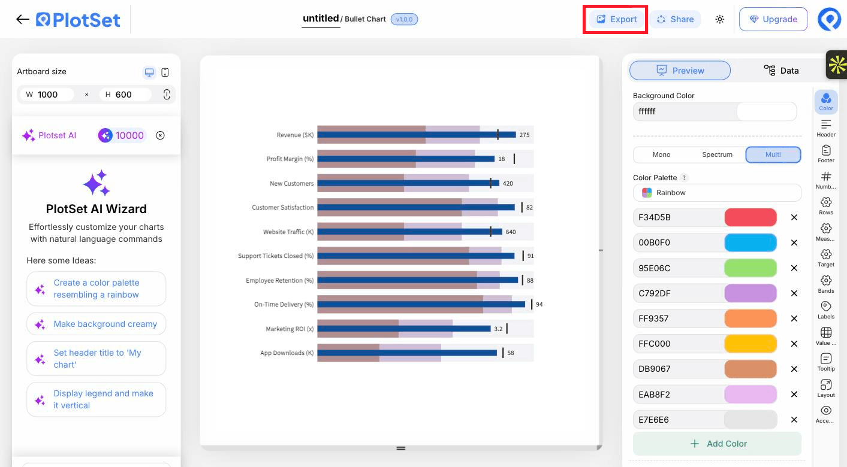Viewport: 847px width, 467px height.
Task: Switch to the Data tab
Action: tap(781, 71)
